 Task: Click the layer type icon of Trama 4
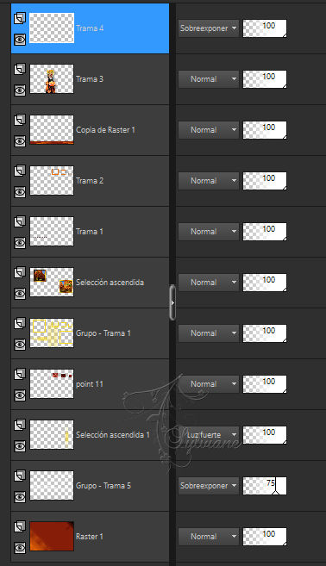click(x=20, y=18)
